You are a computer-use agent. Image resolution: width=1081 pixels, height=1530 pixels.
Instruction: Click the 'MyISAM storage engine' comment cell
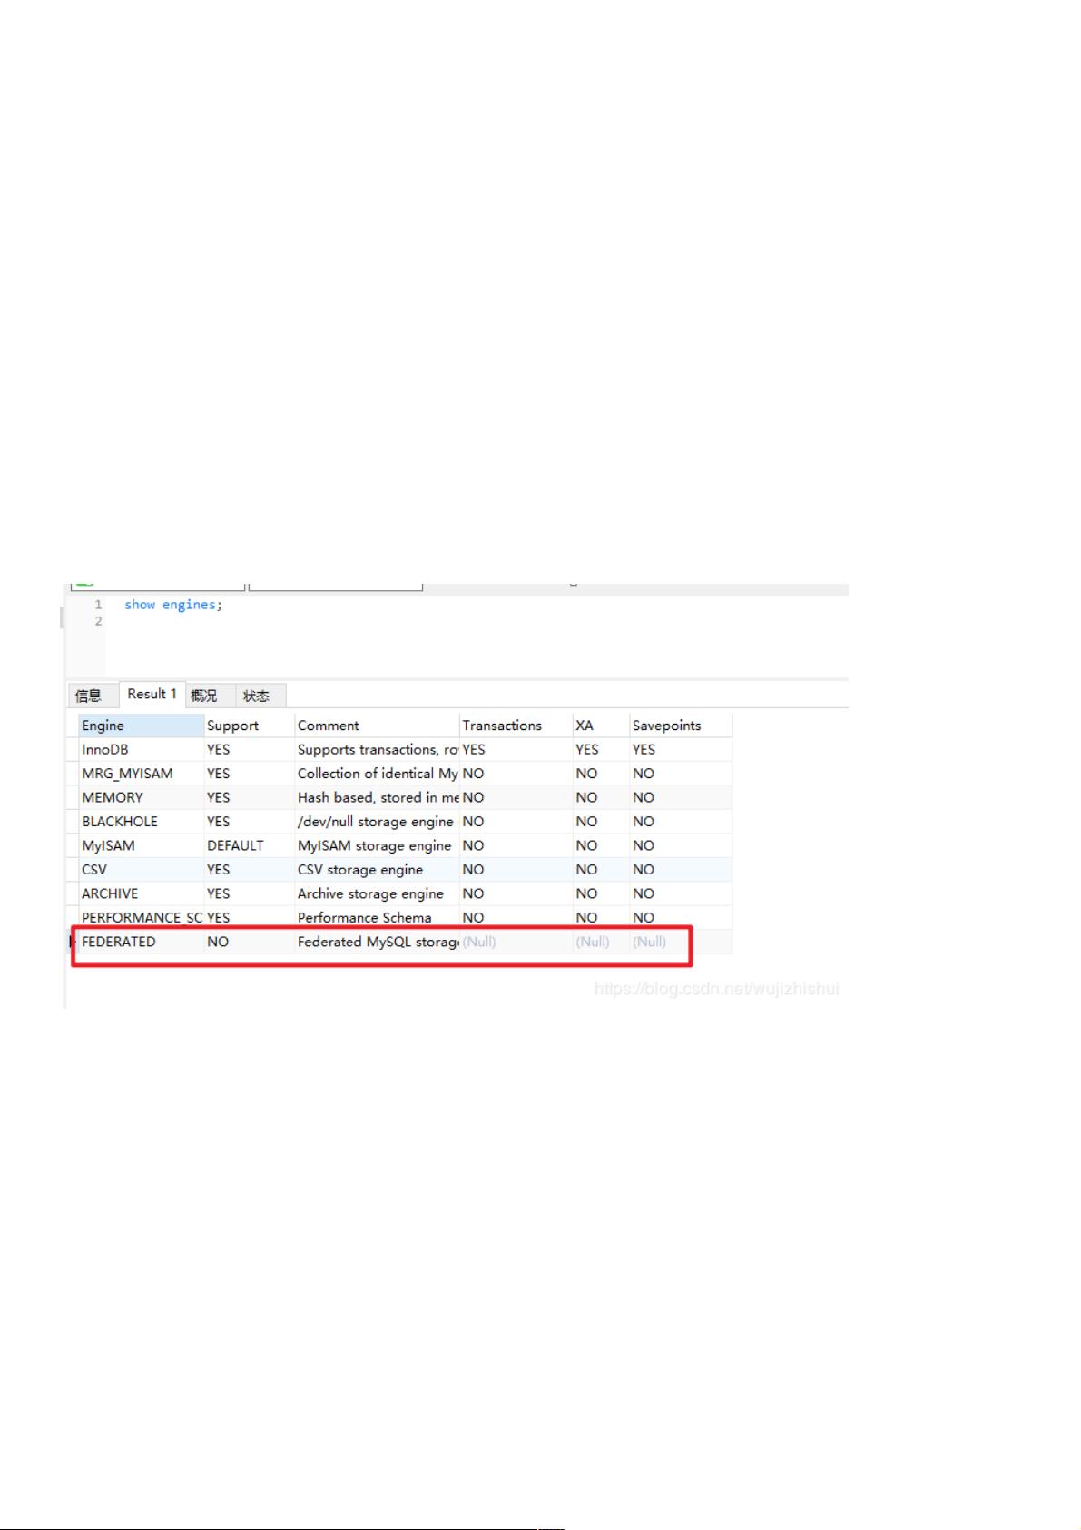coord(377,845)
